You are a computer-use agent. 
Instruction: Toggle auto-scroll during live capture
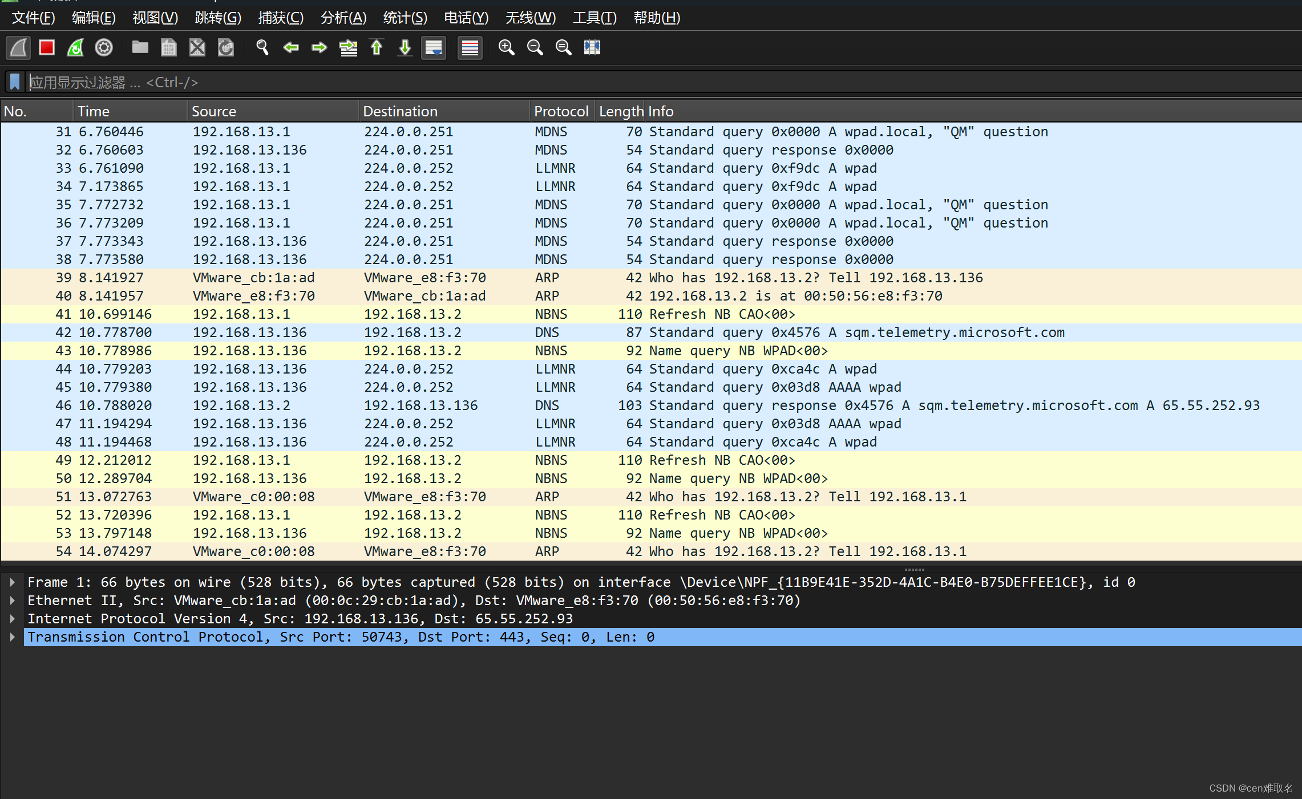(434, 47)
